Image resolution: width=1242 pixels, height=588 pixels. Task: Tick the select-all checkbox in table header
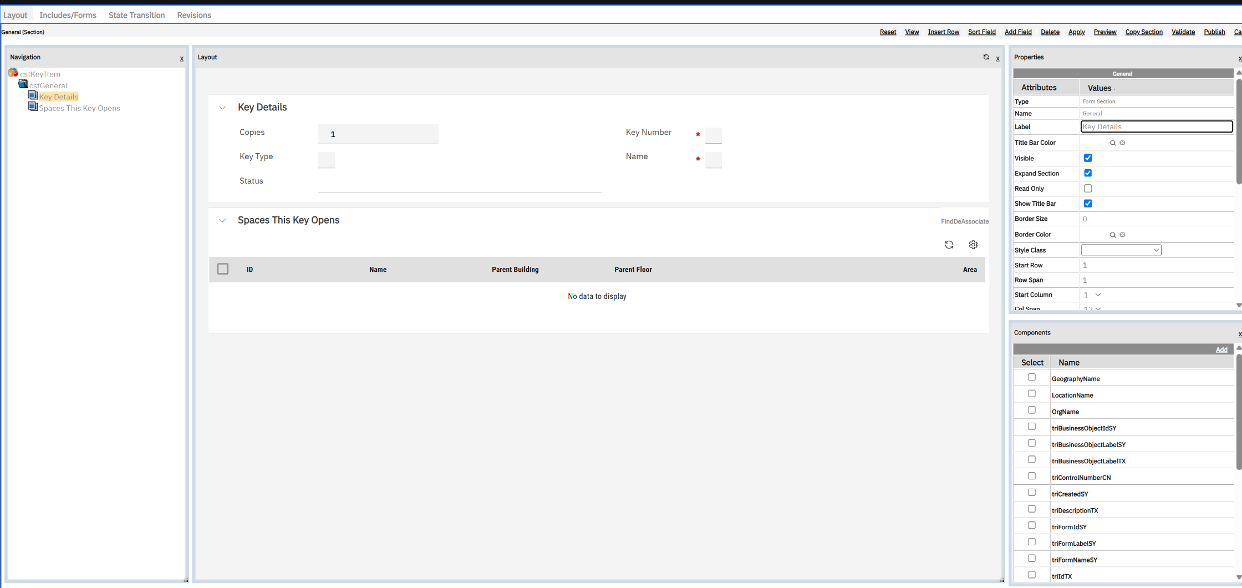tap(223, 269)
